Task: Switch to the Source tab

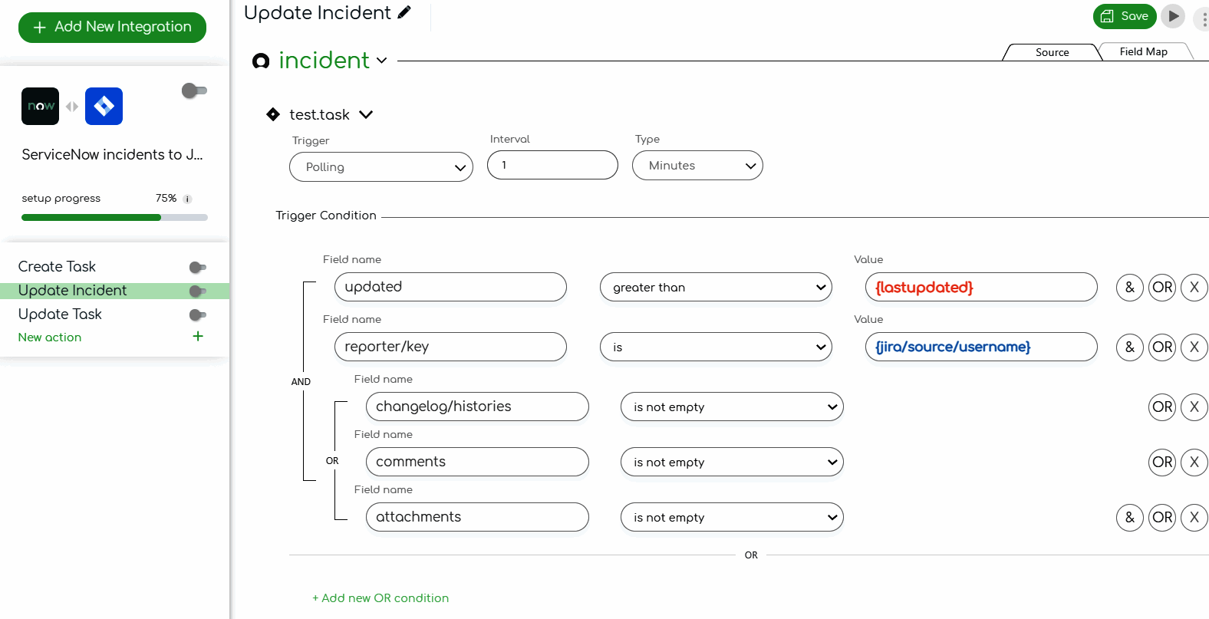Action: click(1052, 52)
